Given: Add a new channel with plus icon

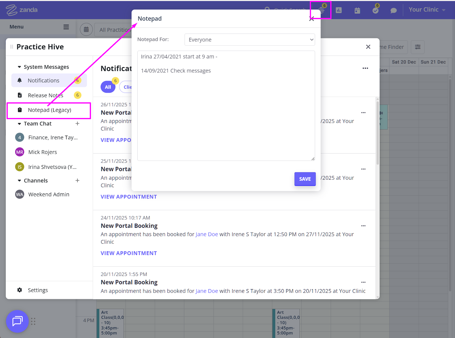Looking at the screenshot, I should [77, 181].
